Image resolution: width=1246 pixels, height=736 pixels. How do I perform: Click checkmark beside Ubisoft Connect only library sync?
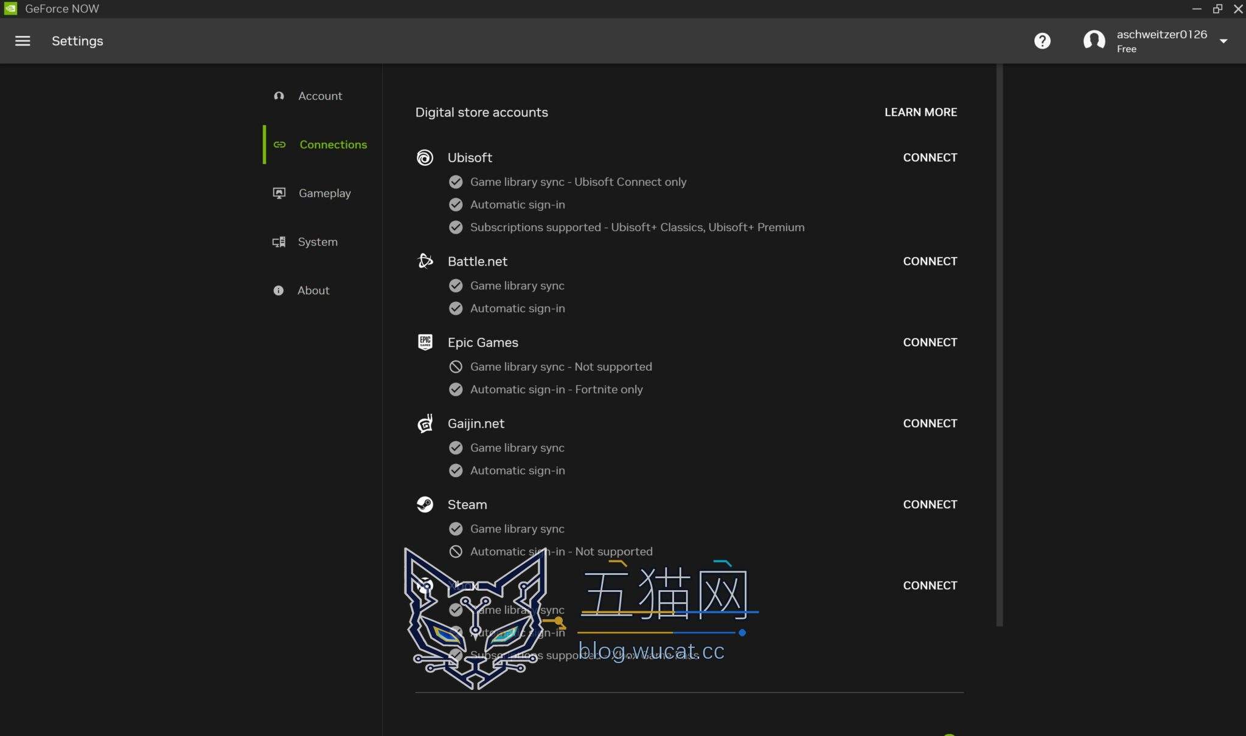click(456, 182)
